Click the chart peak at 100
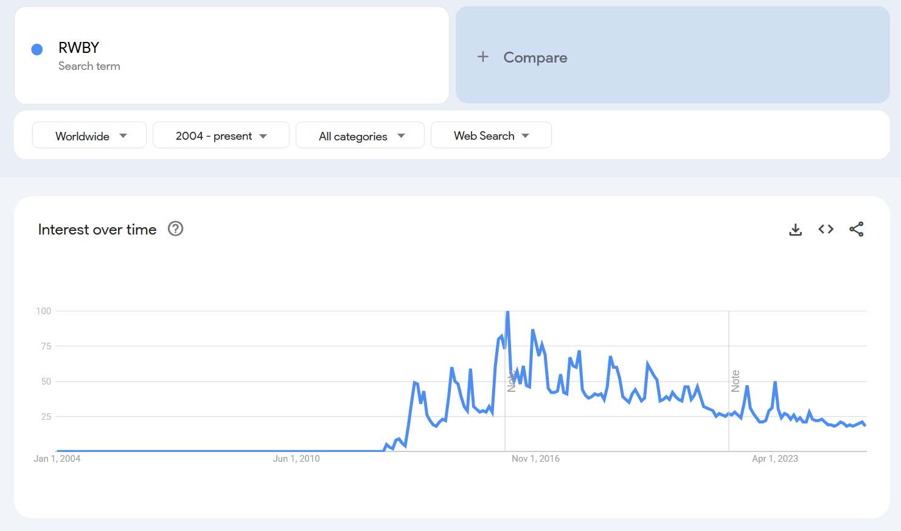The width and height of the screenshot is (901, 531). click(x=507, y=312)
